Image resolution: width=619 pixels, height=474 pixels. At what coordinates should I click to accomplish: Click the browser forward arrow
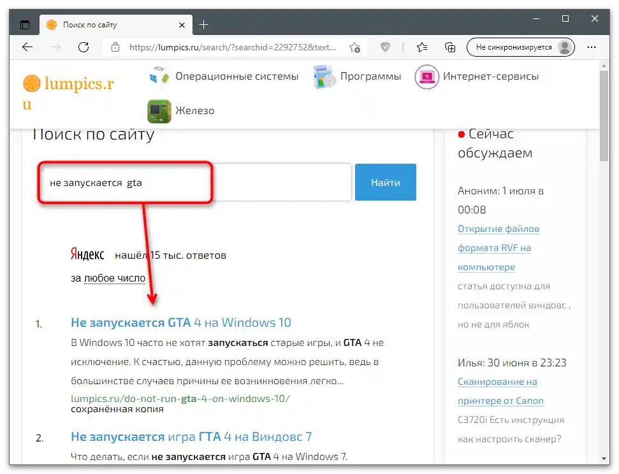(55, 47)
